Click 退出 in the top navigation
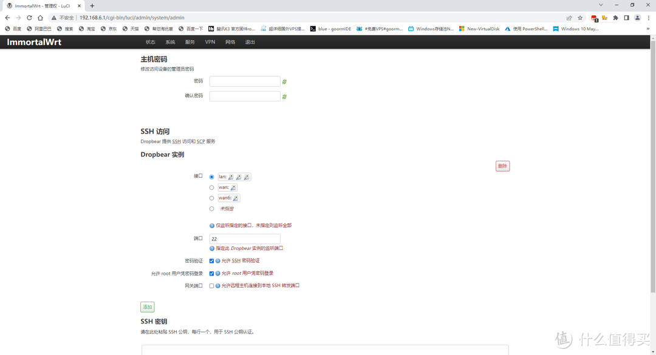Viewport: 656px width, 355px height. (x=250, y=42)
